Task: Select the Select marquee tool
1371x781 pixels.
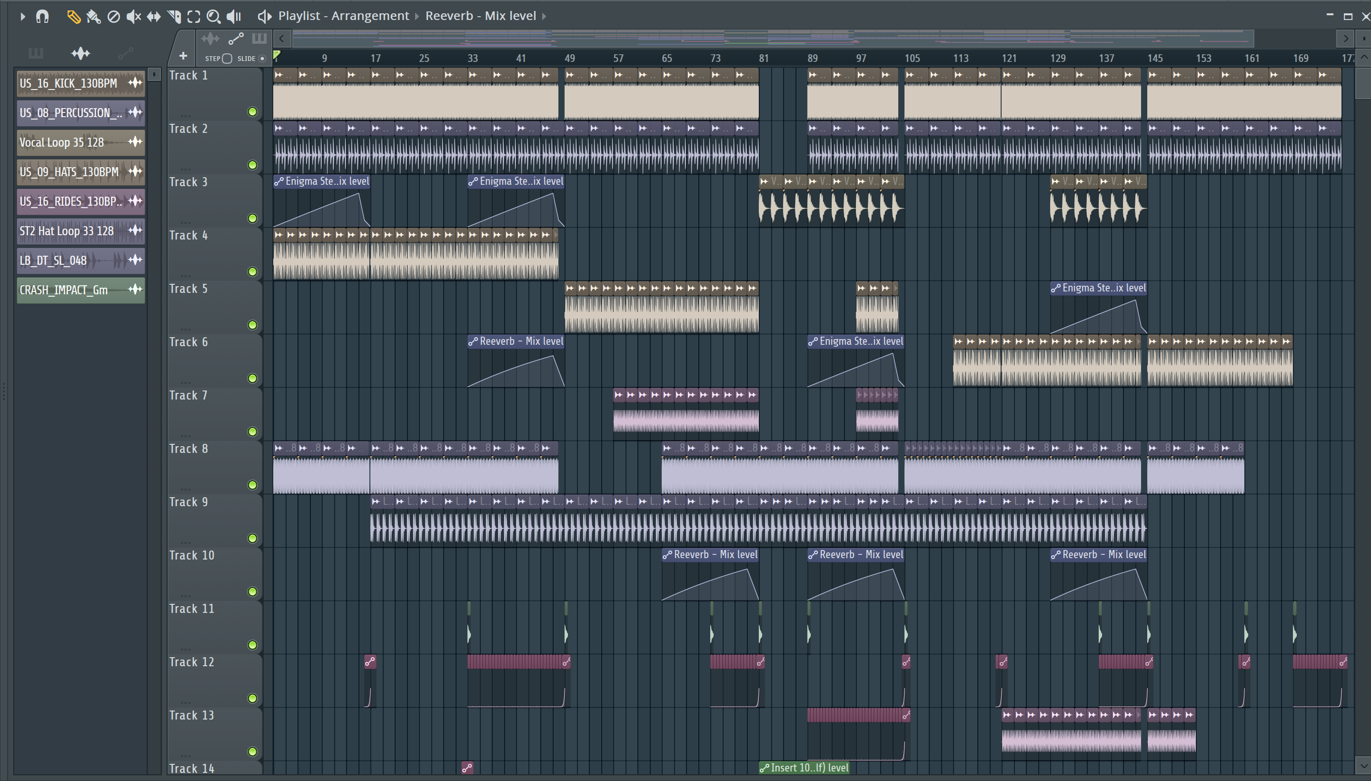Action: [194, 17]
